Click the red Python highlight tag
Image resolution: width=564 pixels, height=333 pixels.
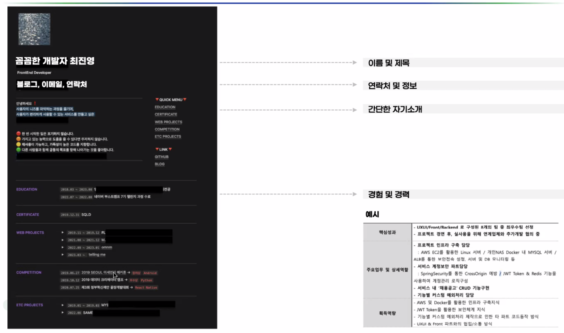coord(146,280)
